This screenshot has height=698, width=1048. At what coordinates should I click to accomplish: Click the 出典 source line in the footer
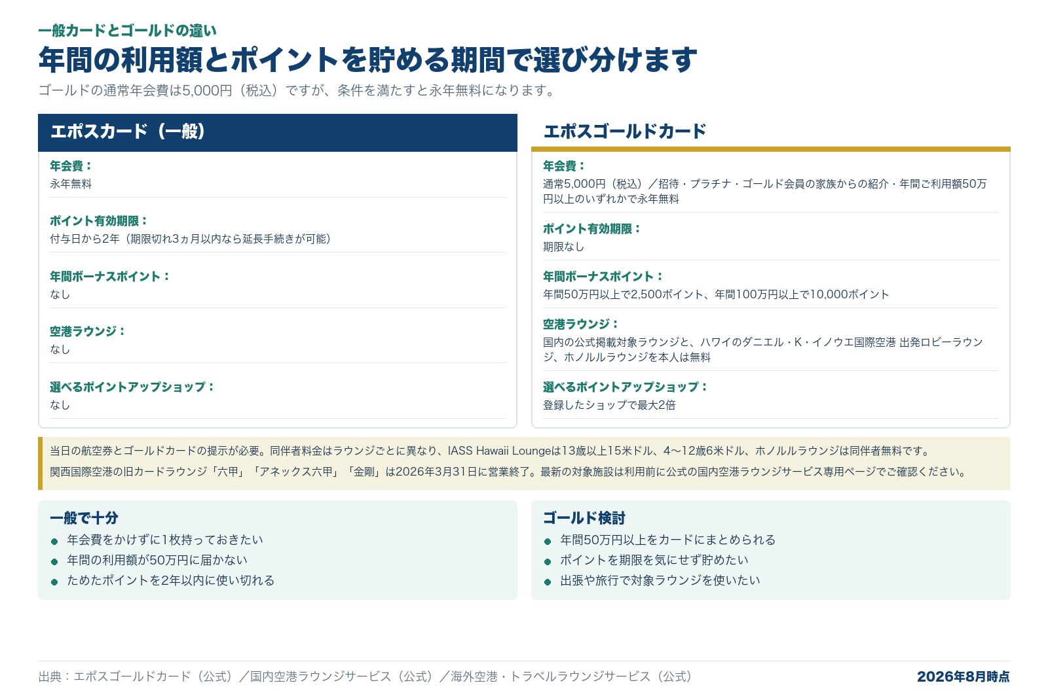point(367,676)
